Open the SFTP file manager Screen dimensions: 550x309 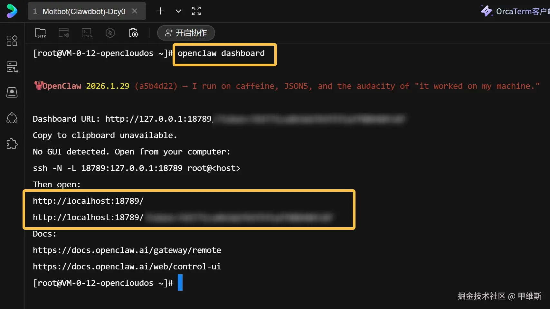[x=41, y=33]
